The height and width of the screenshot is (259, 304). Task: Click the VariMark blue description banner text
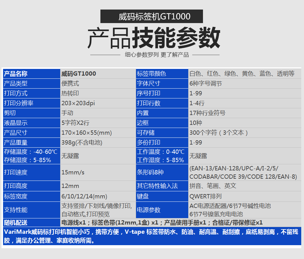(152, 236)
